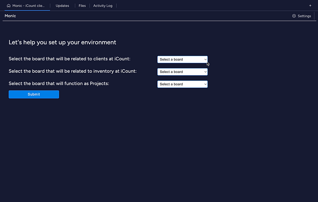The height and width of the screenshot is (202, 318).
Task: Switch to the Updates tab
Action: (x=62, y=6)
